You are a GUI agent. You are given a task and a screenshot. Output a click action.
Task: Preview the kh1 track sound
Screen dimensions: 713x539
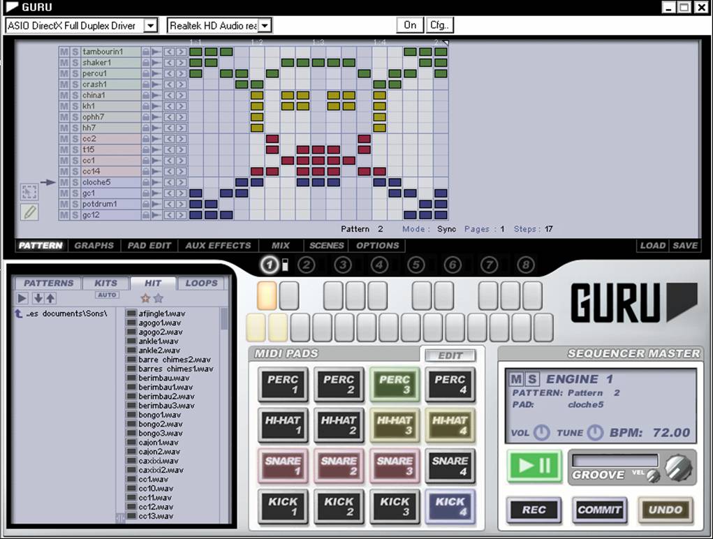pos(156,106)
